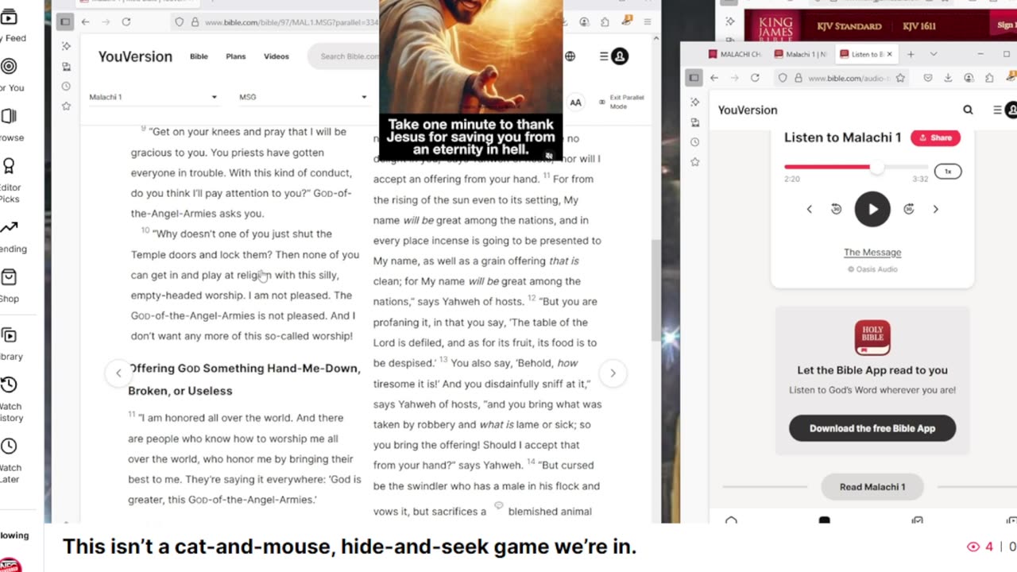The image size is (1017, 572).
Task: Open downloads icon in right browser
Action: click(x=948, y=78)
